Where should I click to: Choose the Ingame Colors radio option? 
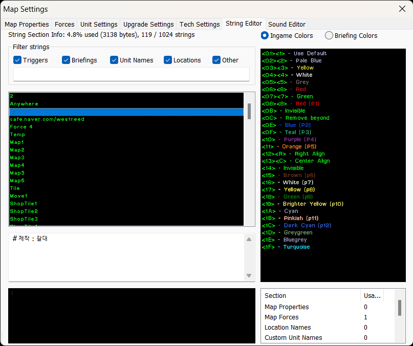(265, 36)
